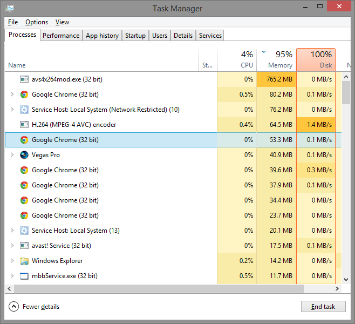The height and width of the screenshot is (324, 355).
Task: Click the Service Host Local System (13) gear icon
Action: pos(24,231)
